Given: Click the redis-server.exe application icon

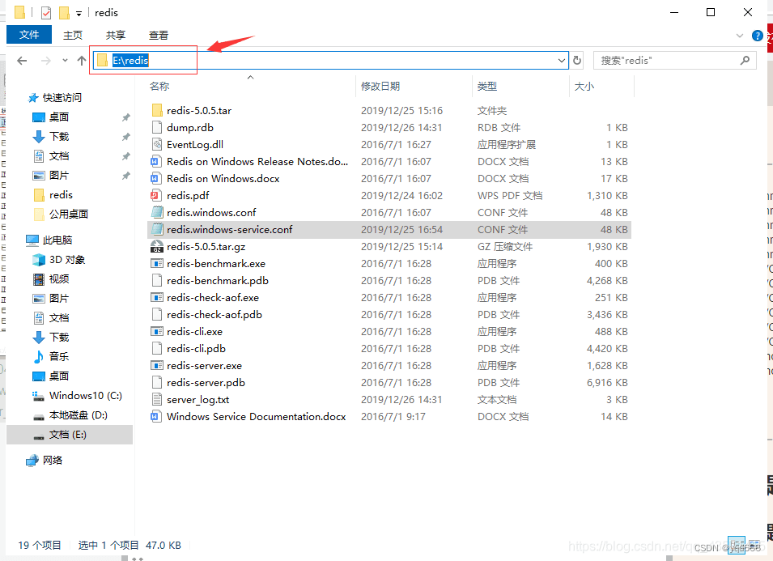Looking at the screenshot, I should coord(157,366).
